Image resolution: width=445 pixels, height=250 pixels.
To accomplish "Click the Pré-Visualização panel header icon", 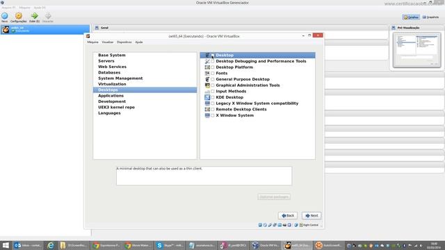I will click(394, 28).
